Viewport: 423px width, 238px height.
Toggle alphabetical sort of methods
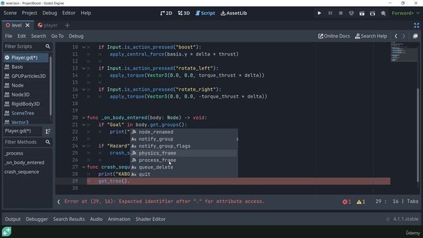(x=48, y=131)
